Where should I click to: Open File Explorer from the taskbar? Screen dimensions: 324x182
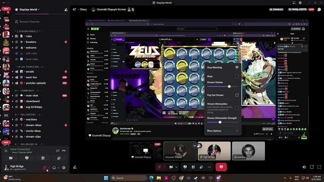(159, 178)
